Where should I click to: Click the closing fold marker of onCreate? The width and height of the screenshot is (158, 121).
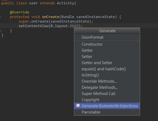[1, 30]
